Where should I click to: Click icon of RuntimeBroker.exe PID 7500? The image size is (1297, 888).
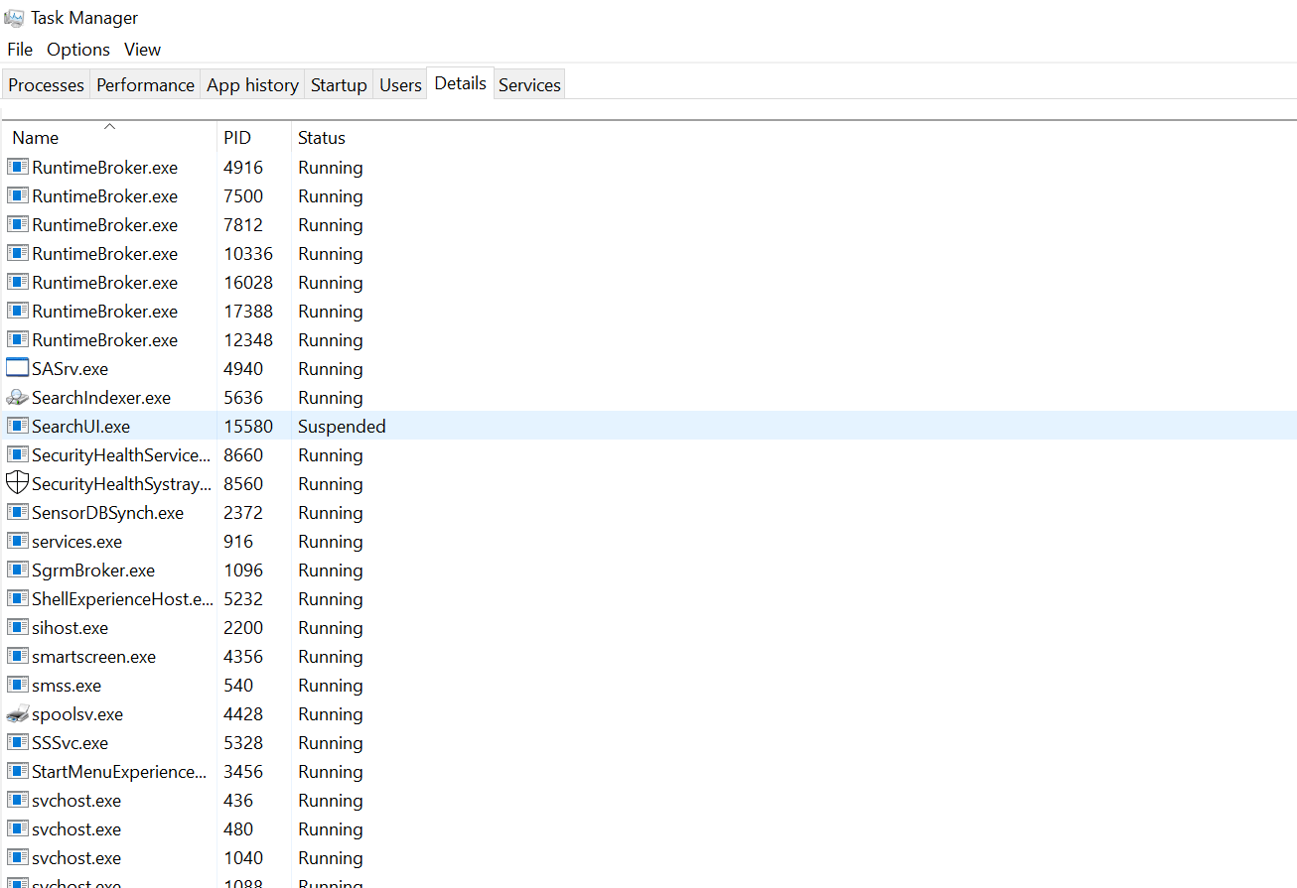point(18,195)
